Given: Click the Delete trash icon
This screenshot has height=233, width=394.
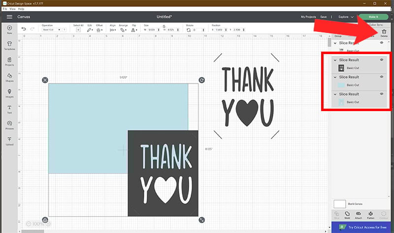Looking at the screenshot, I should coord(384,32).
